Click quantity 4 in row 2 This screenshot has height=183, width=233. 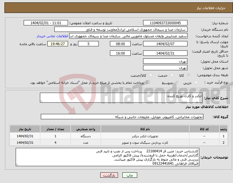(x=55, y=143)
